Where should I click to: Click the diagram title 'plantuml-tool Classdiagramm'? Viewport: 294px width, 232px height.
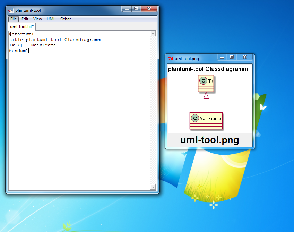[x=208, y=69]
